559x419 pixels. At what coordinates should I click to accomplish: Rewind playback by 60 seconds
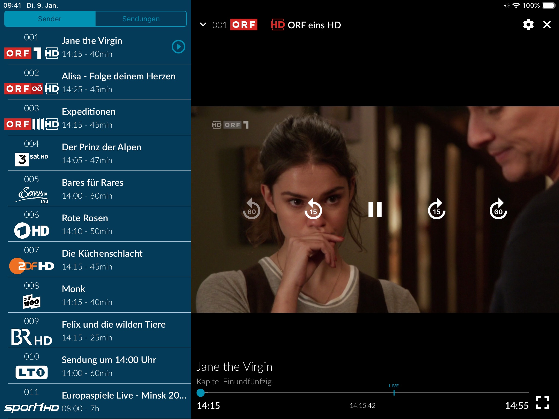tap(251, 209)
